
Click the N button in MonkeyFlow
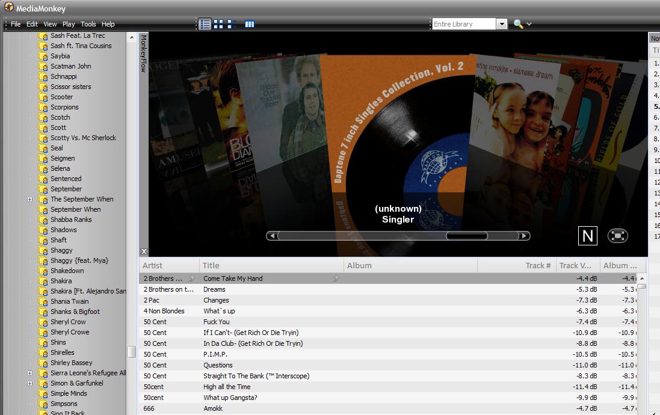(x=588, y=236)
